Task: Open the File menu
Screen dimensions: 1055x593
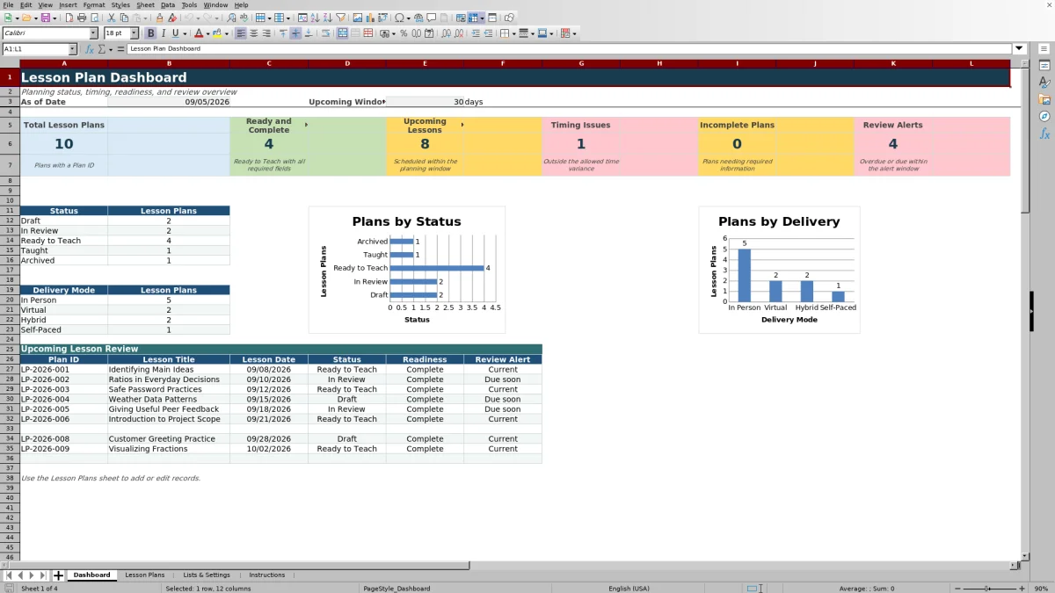Action: [8, 5]
